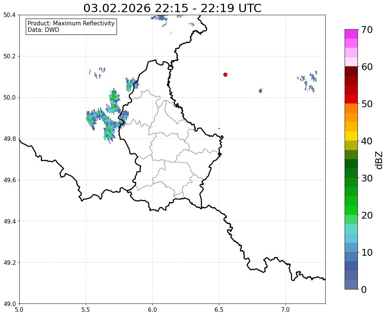Click the latitude 49.2 axis label

point(9,263)
